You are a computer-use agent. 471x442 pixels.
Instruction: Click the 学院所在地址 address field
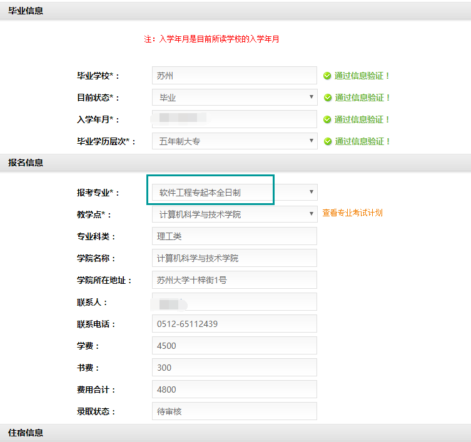(234, 280)
